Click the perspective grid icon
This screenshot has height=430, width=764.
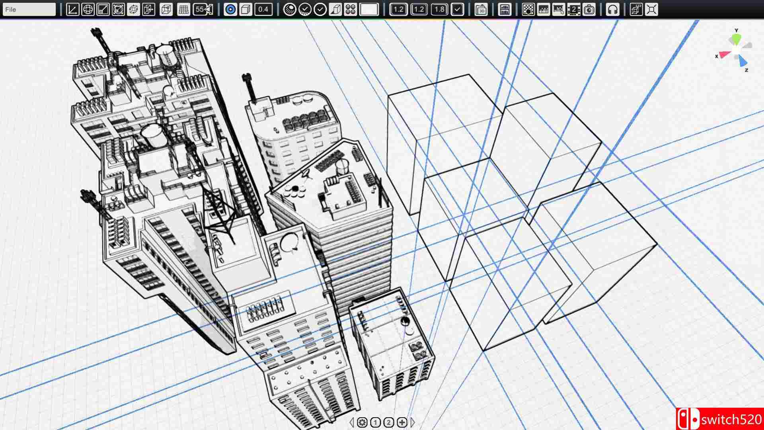[183, 9]
